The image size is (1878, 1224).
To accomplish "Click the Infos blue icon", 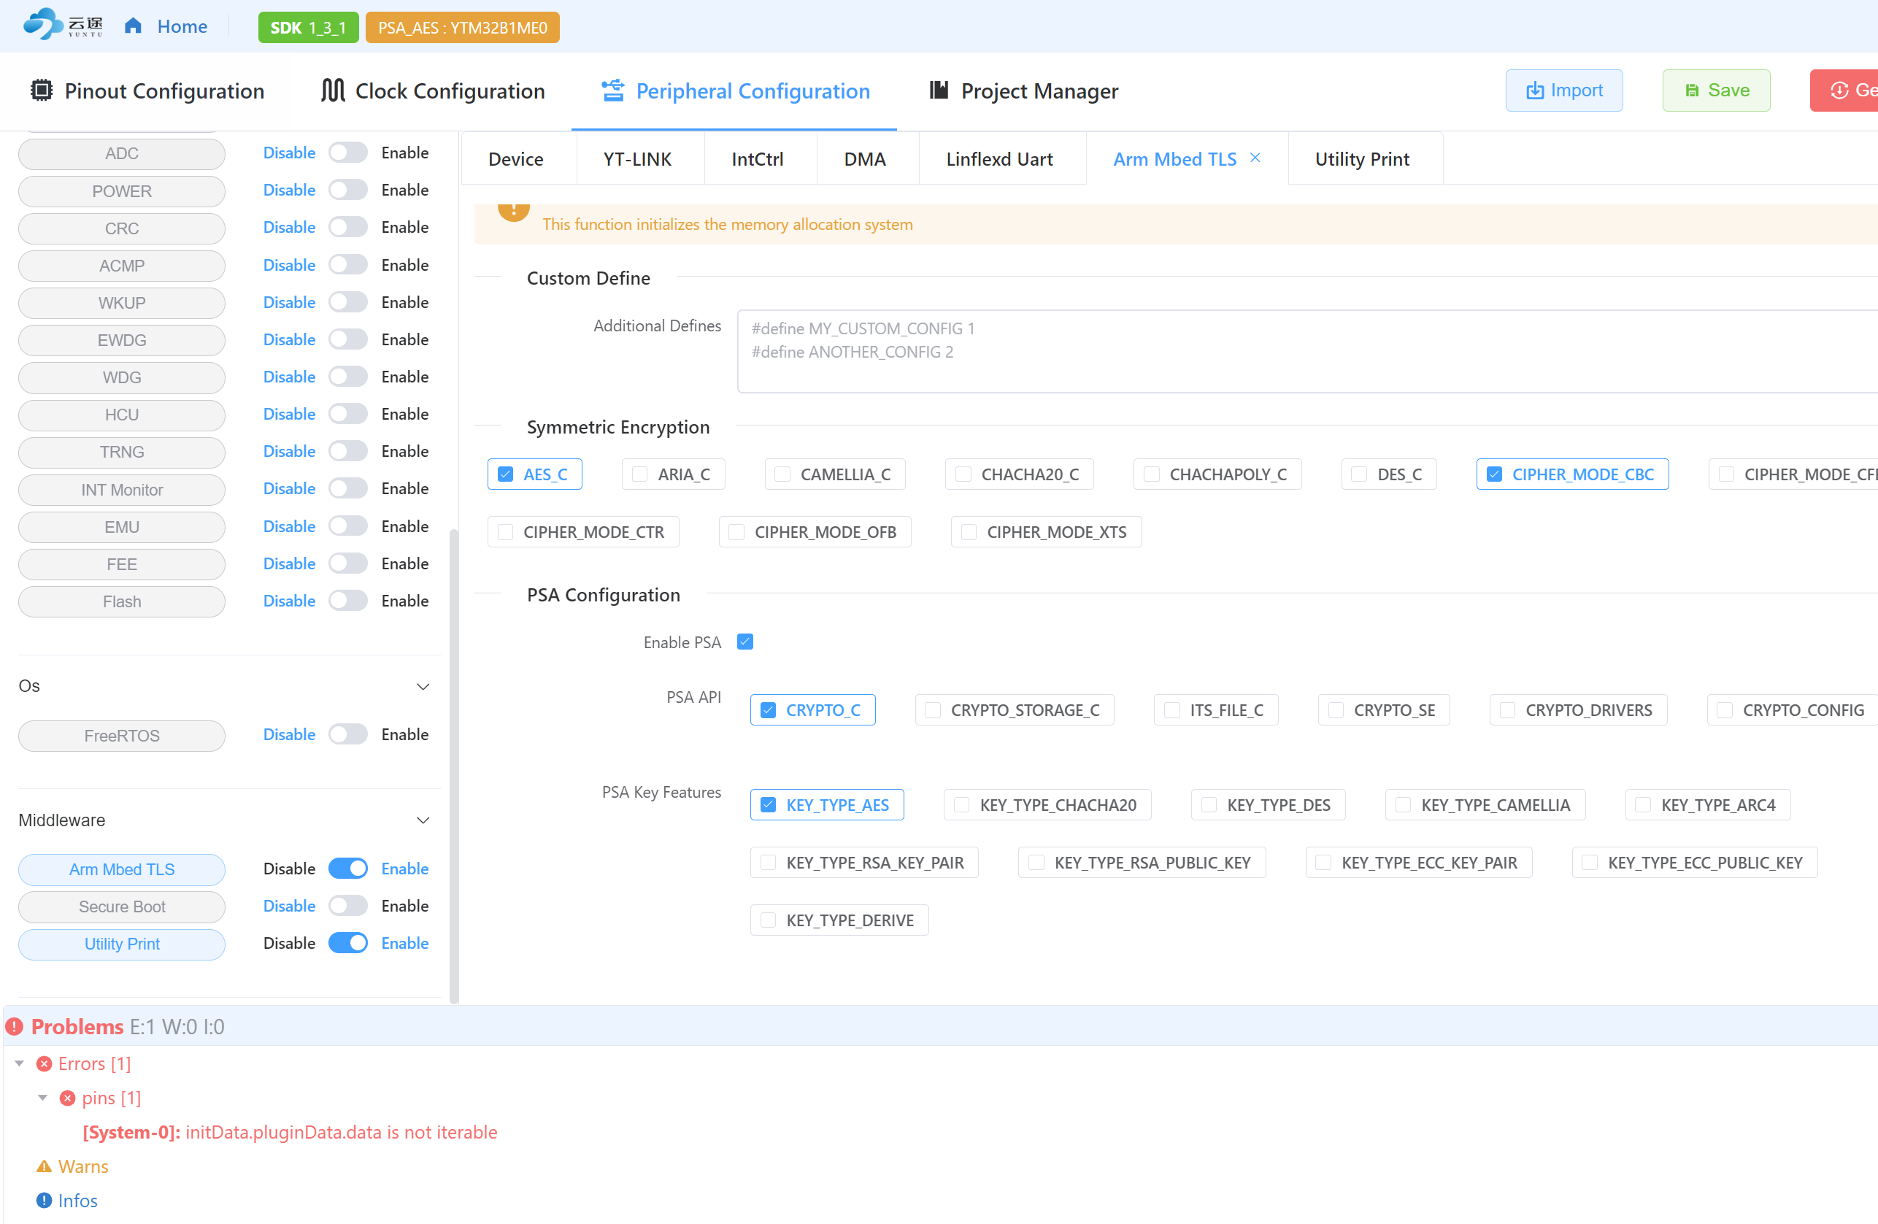I will point(45,1201).
